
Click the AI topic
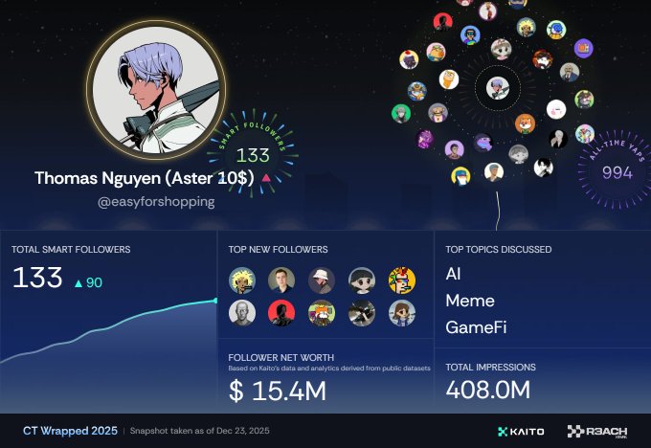point(453,274)
